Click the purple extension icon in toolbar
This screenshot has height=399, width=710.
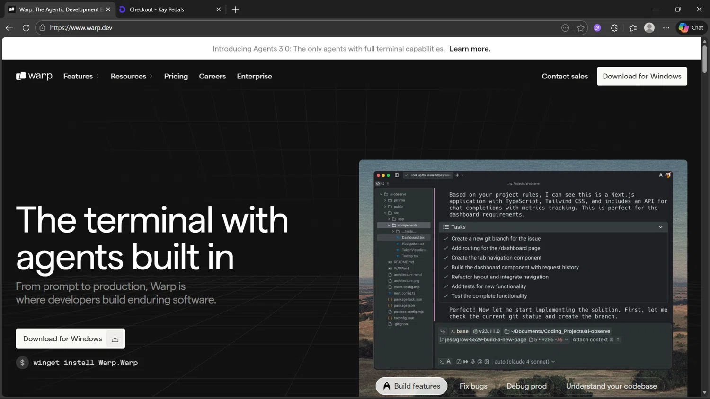point(597,28)
